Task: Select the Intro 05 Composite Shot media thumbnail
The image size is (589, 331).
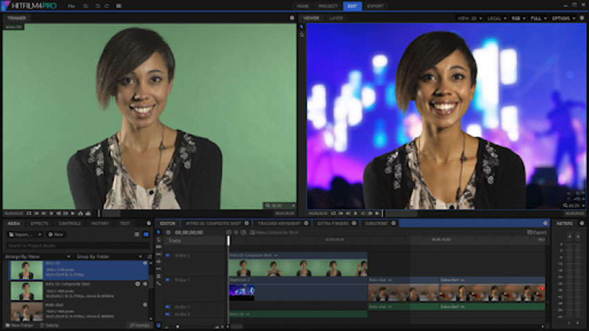Action: click(26, 289)
